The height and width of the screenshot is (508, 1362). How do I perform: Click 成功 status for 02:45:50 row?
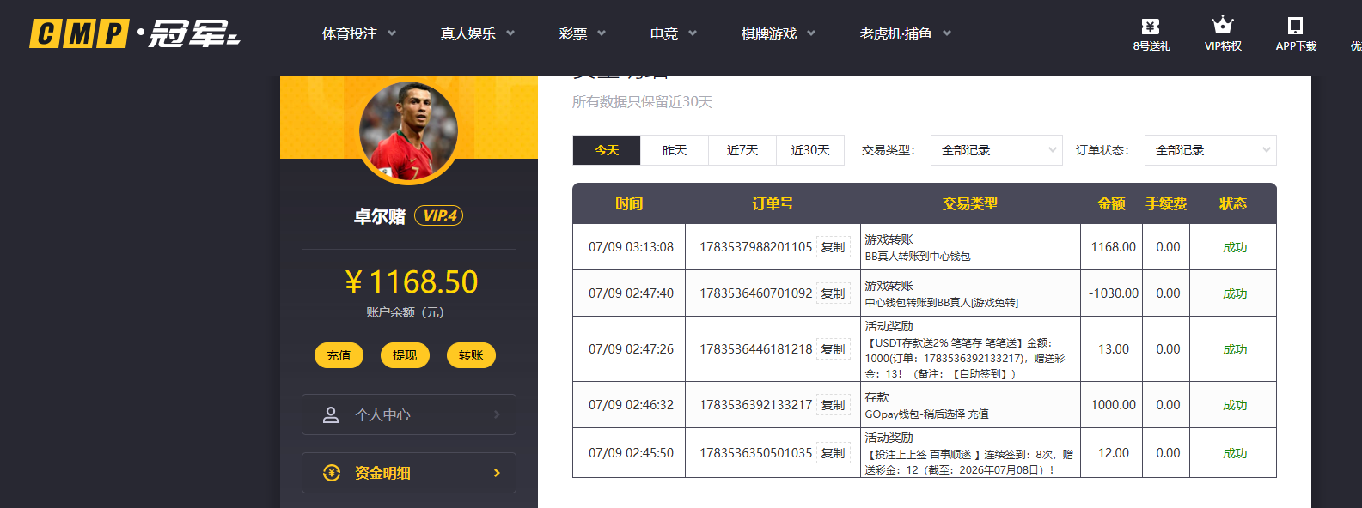1235,453
